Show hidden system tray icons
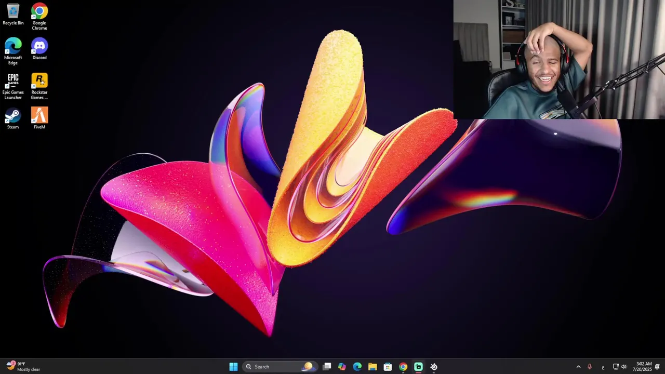Screen dimensions: 665x374 578,367
